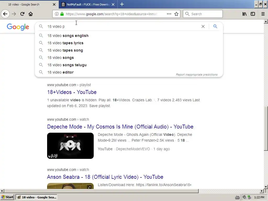Submit search with blue magnifier icon
The width and height of the screenshot is (268, 201).
pyautogui.click(x=215, y=26)
